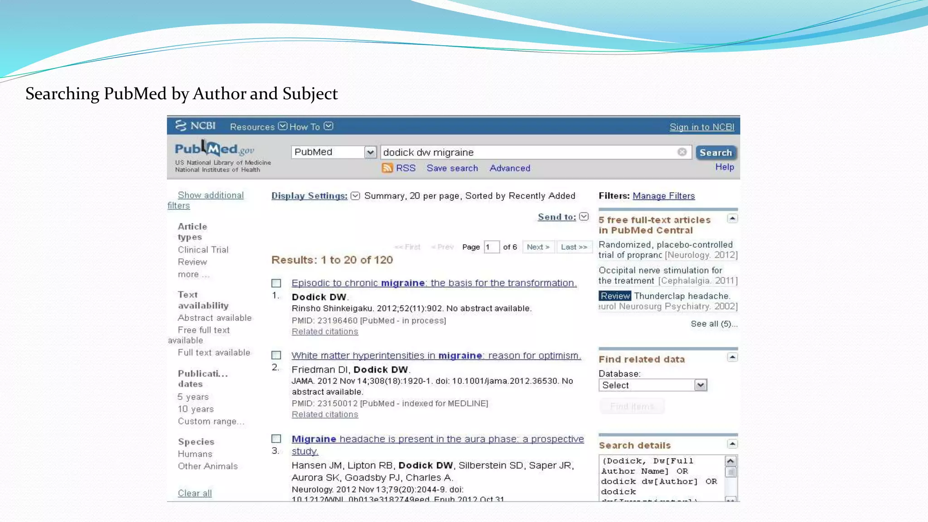Filter species to Other Animals
The width and height of the screenshot is (928, 522).
click(x=208, y=466)
